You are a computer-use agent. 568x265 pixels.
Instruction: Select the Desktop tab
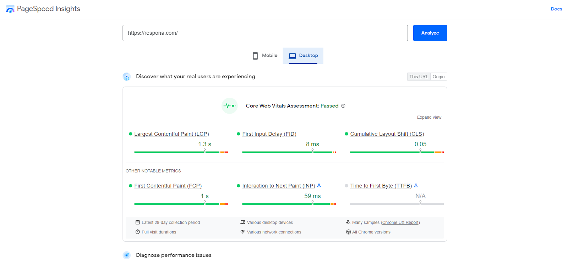click(x=303, y=56)
